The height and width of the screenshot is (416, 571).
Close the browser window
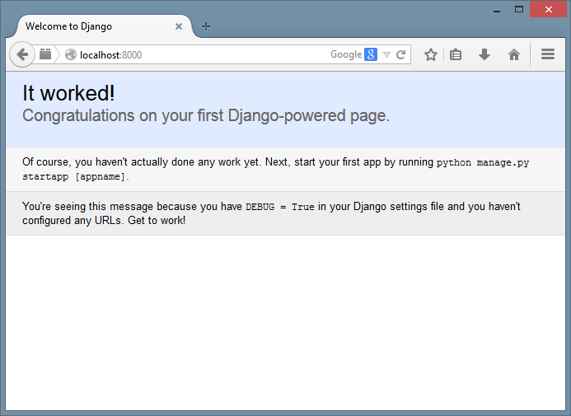tap(549, 9)
